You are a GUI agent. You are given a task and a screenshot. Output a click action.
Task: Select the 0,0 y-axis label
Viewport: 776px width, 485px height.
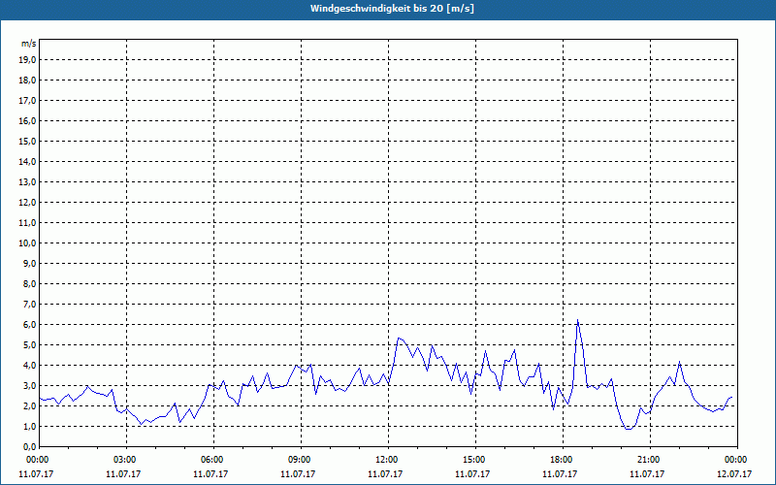click(x=30, y=447)
